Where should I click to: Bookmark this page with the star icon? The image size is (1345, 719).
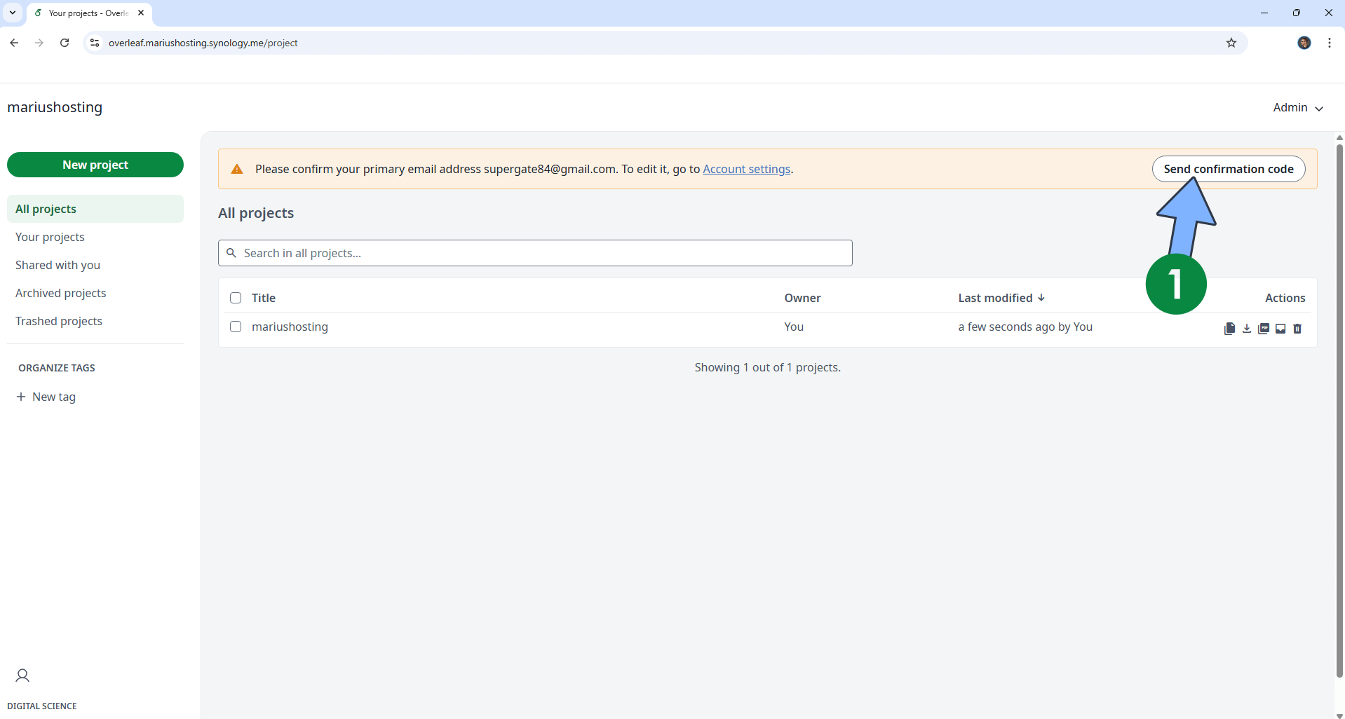1232,43
